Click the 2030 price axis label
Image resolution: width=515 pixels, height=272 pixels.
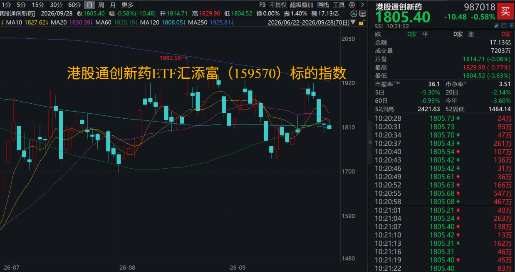tap(348, 39)
